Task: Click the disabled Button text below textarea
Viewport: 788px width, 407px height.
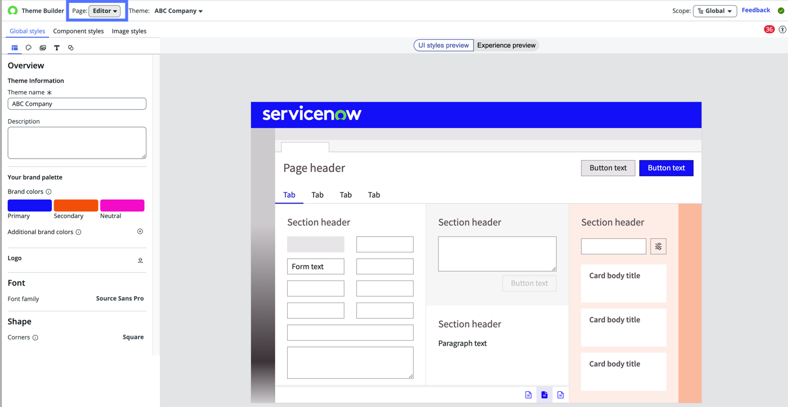Action: [x=529, y=283]
